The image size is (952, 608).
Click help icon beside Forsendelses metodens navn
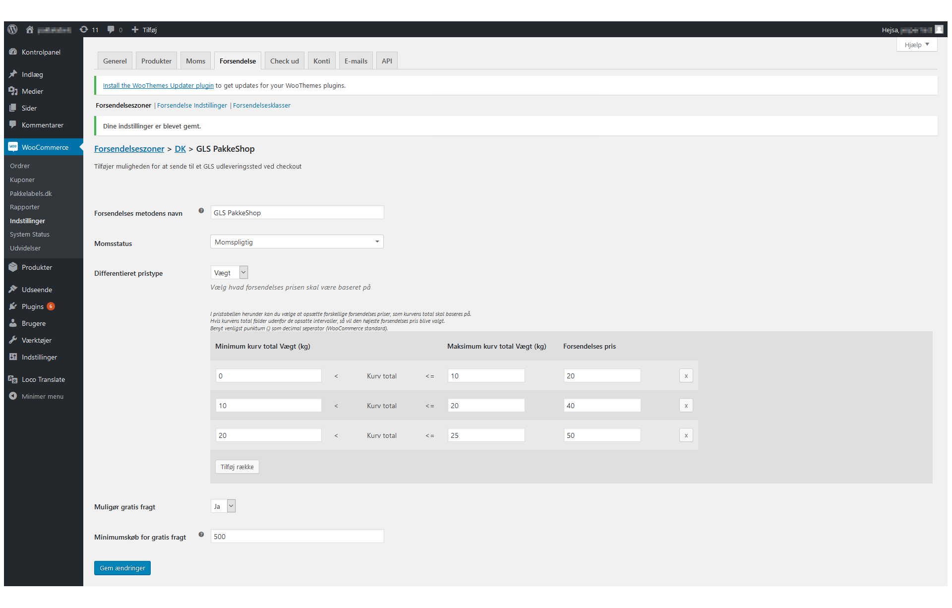201,211
